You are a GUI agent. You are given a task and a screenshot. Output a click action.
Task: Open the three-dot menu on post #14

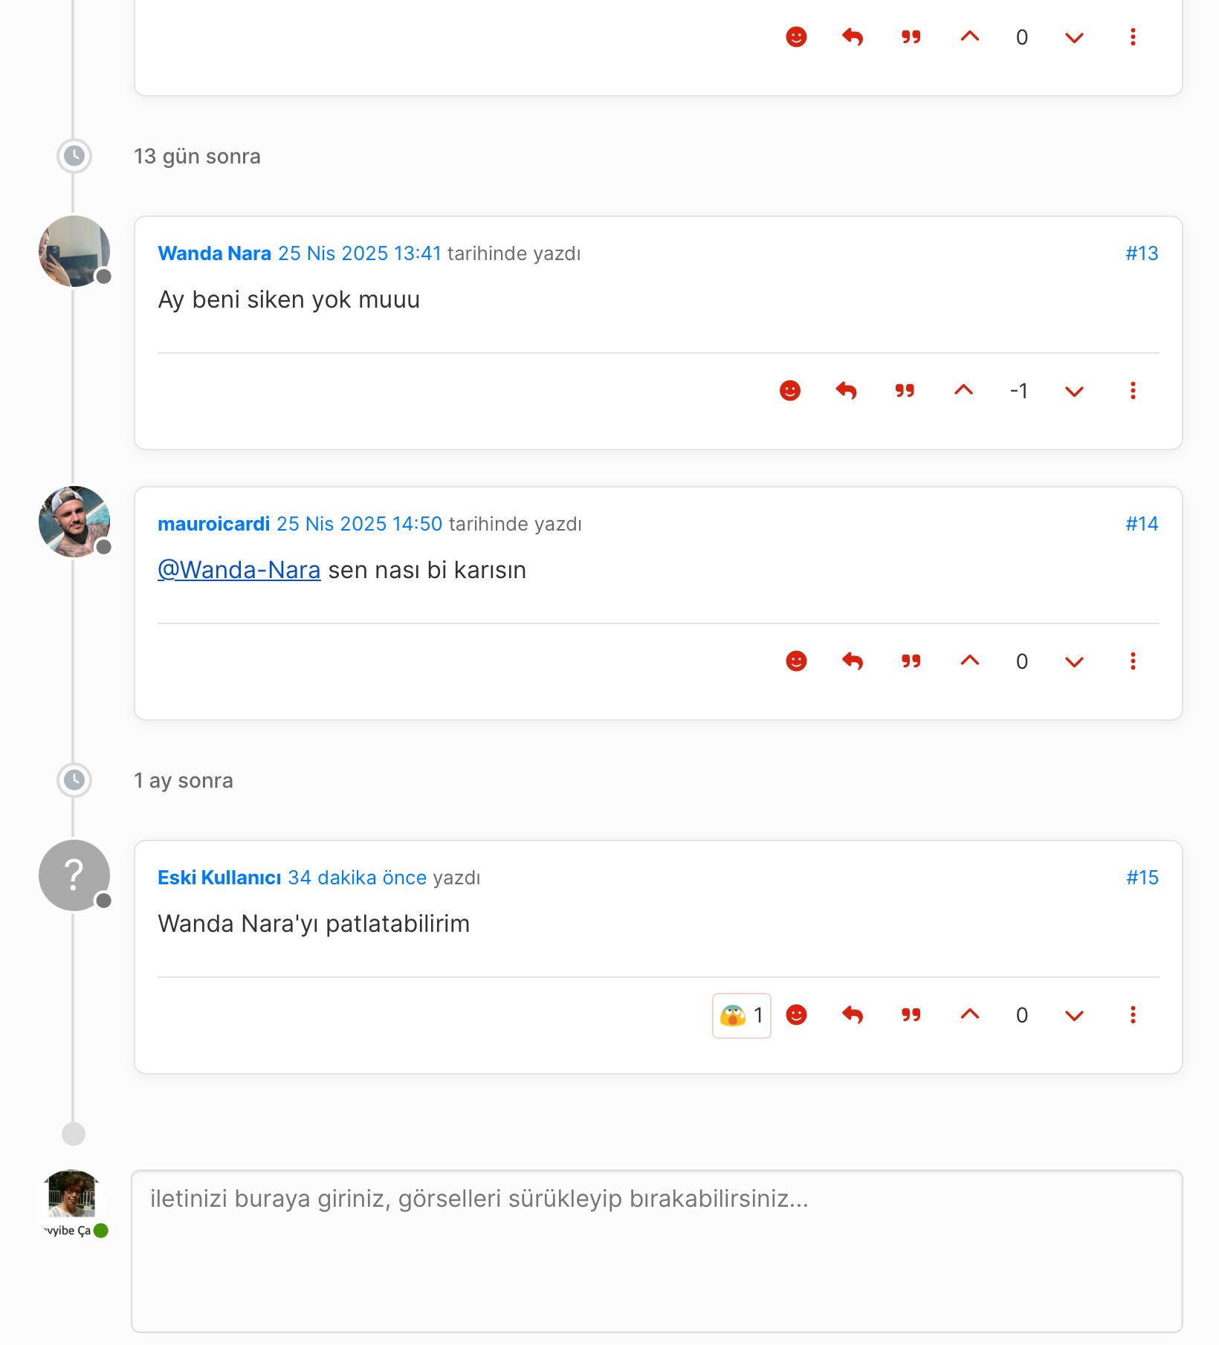click(x=1133, y=661)
